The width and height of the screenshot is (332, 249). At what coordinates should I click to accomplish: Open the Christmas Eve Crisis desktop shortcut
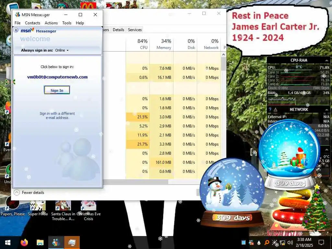click(x=89, y=211)
